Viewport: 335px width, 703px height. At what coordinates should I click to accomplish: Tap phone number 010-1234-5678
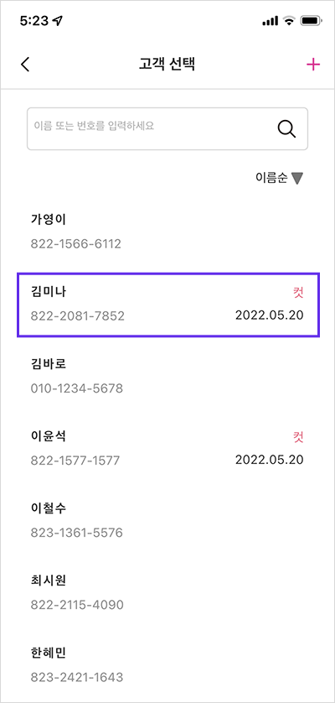[x=76, y=388]
